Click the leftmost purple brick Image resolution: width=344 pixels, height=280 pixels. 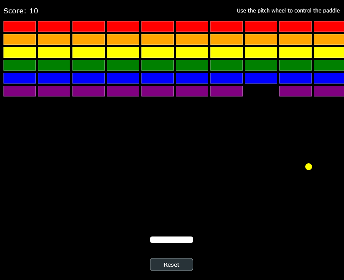coord(19,91)
